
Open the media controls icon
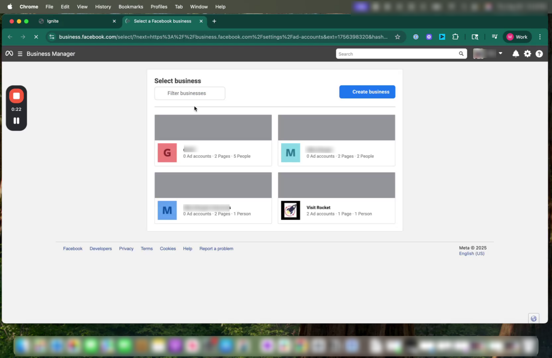(x=494, y=37)
